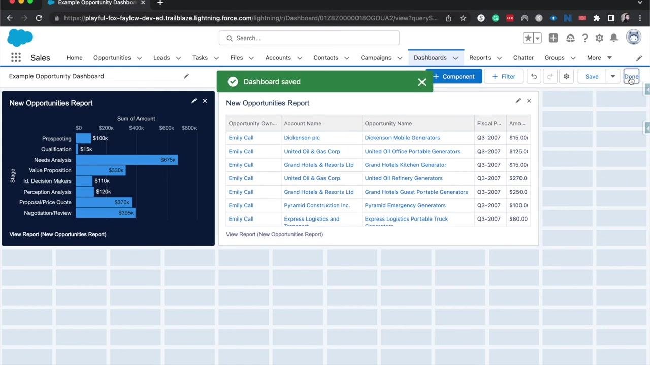Remove the table component with X

529,101
